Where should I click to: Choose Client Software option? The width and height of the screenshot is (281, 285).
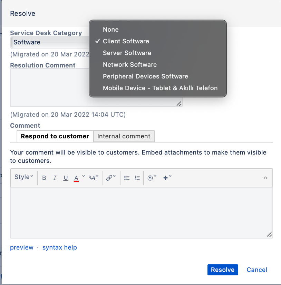(158, 41)
